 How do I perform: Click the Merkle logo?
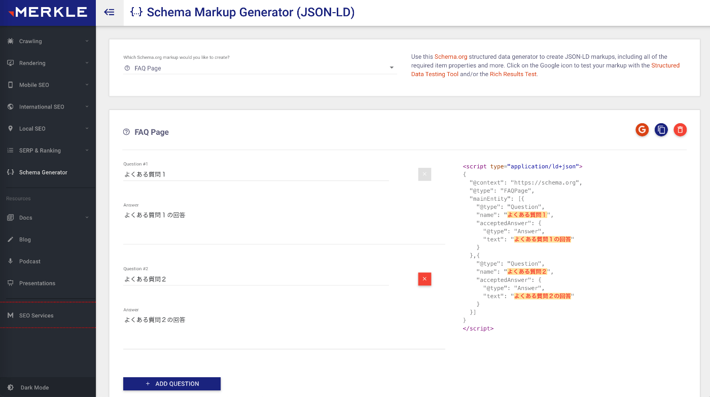point(48,12)
